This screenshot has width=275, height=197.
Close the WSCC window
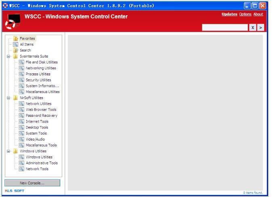[262, 6]
